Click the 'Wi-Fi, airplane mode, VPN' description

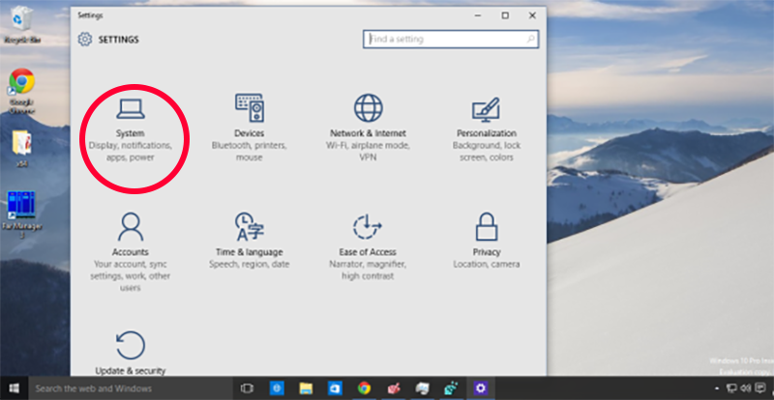coord(368,152)
